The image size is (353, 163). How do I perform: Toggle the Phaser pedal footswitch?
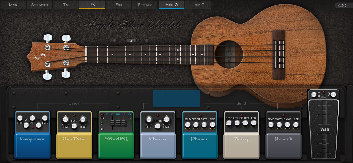tap(200, 146)
